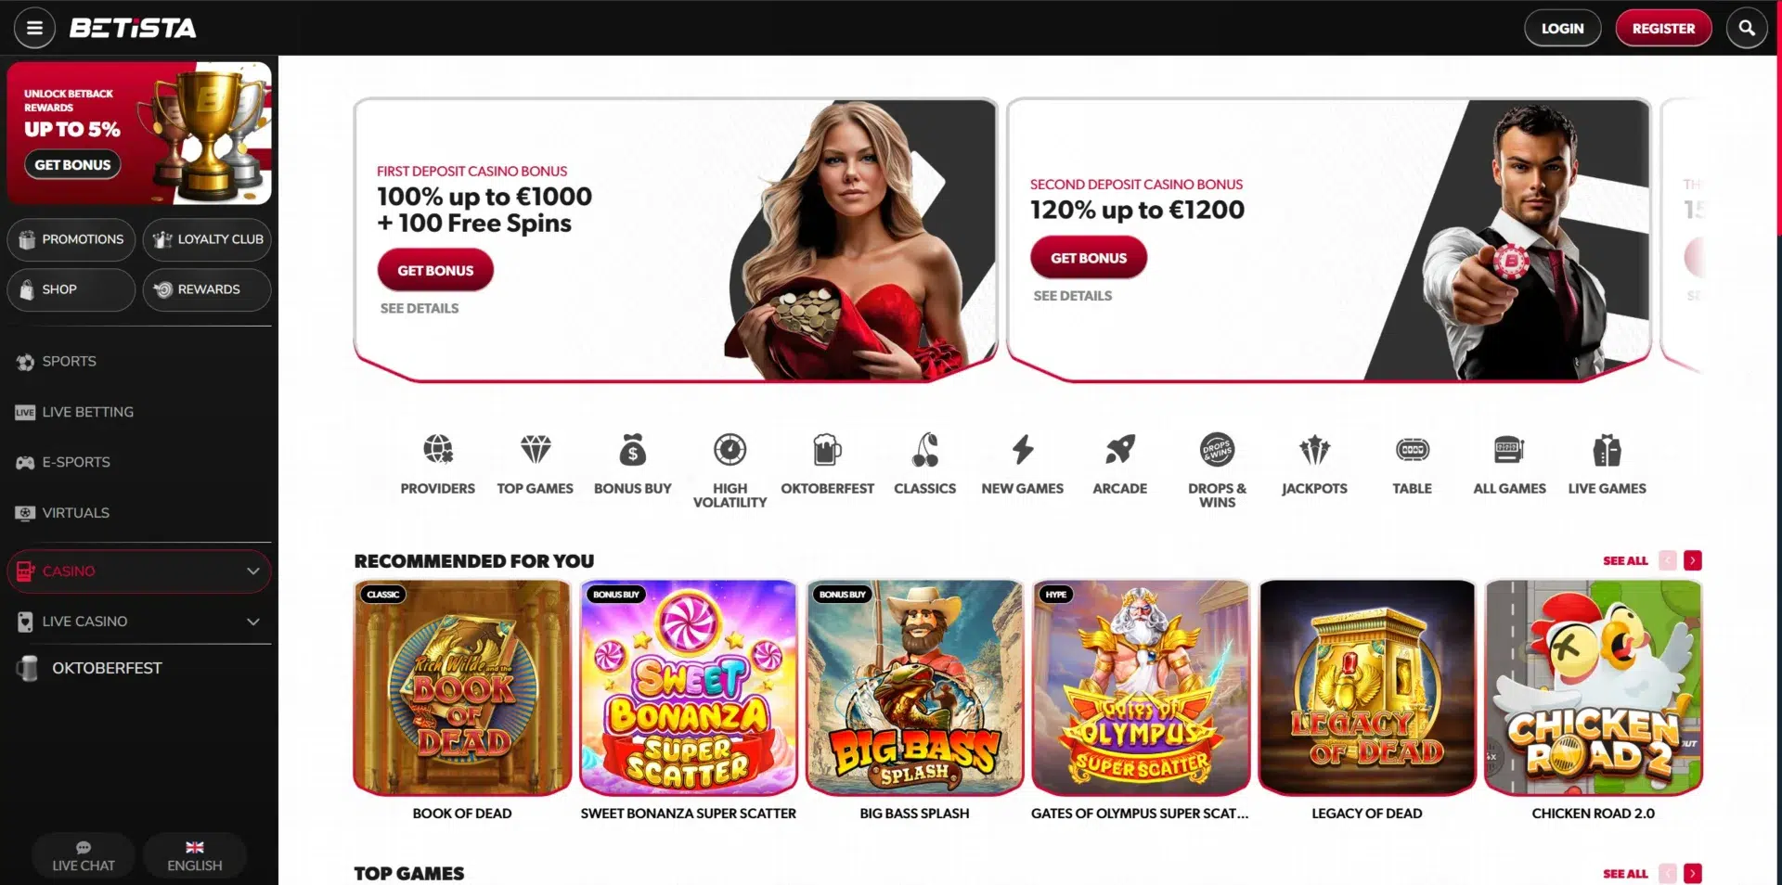The image size is (1782, 885).
Task: Go to Sports in sidebar
Action: tap(139, 362)
